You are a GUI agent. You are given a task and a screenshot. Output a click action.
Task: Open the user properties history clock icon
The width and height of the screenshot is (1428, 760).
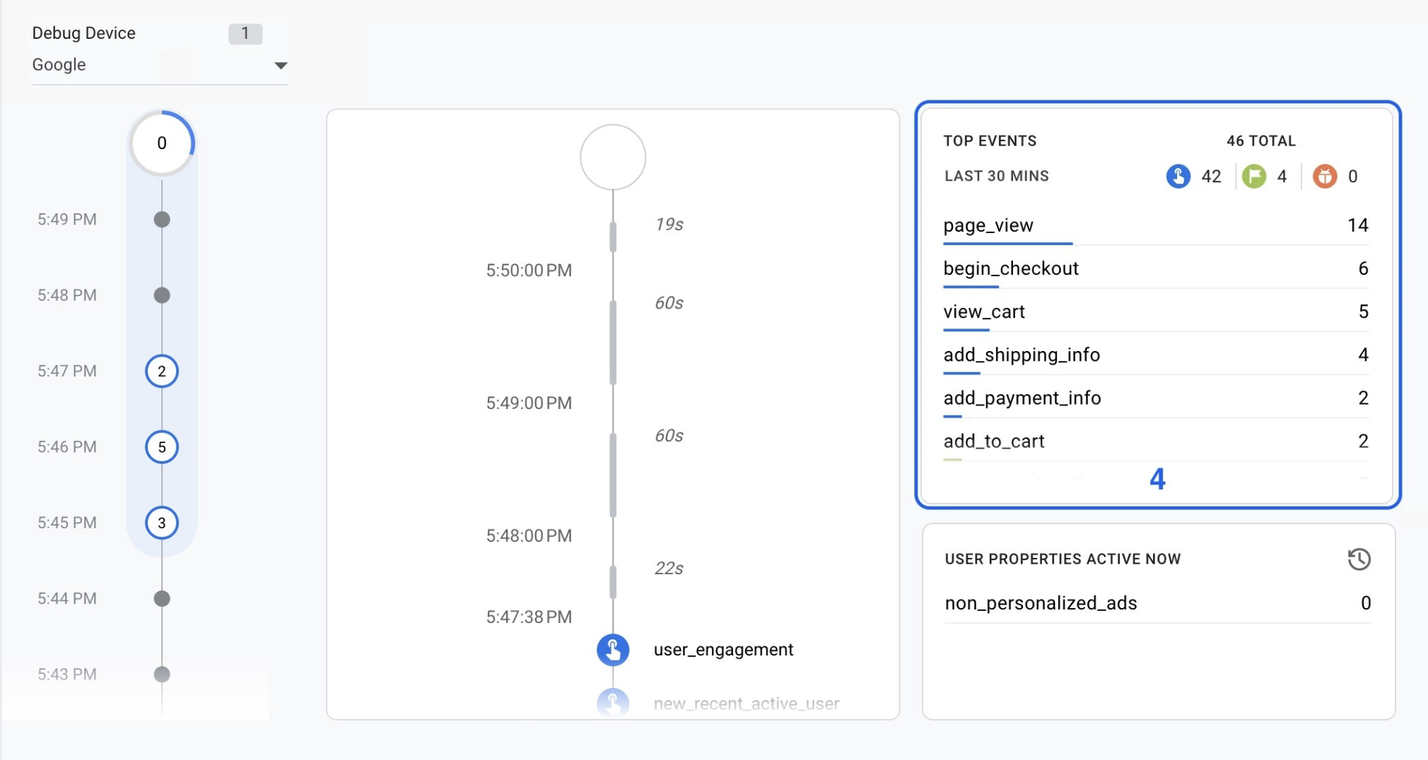click(x=1358, y=559)
